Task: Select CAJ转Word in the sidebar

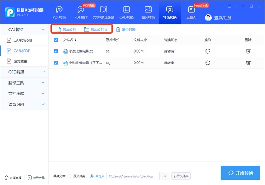Action: coord(23,41)
